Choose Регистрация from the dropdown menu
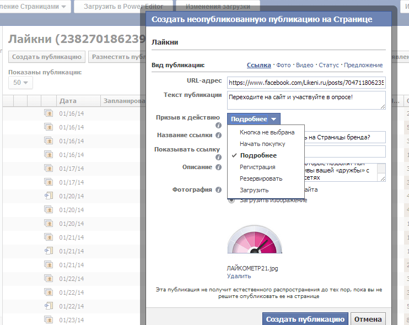 coord(257,167)
